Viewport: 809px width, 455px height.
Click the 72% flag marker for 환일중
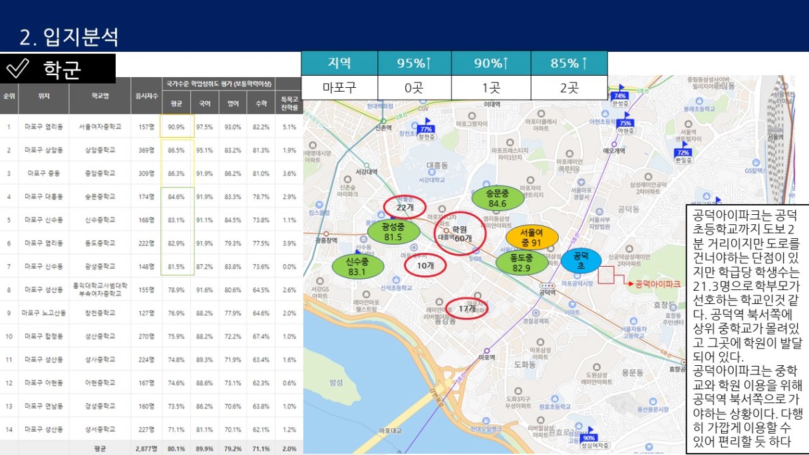tap(683, 152)
